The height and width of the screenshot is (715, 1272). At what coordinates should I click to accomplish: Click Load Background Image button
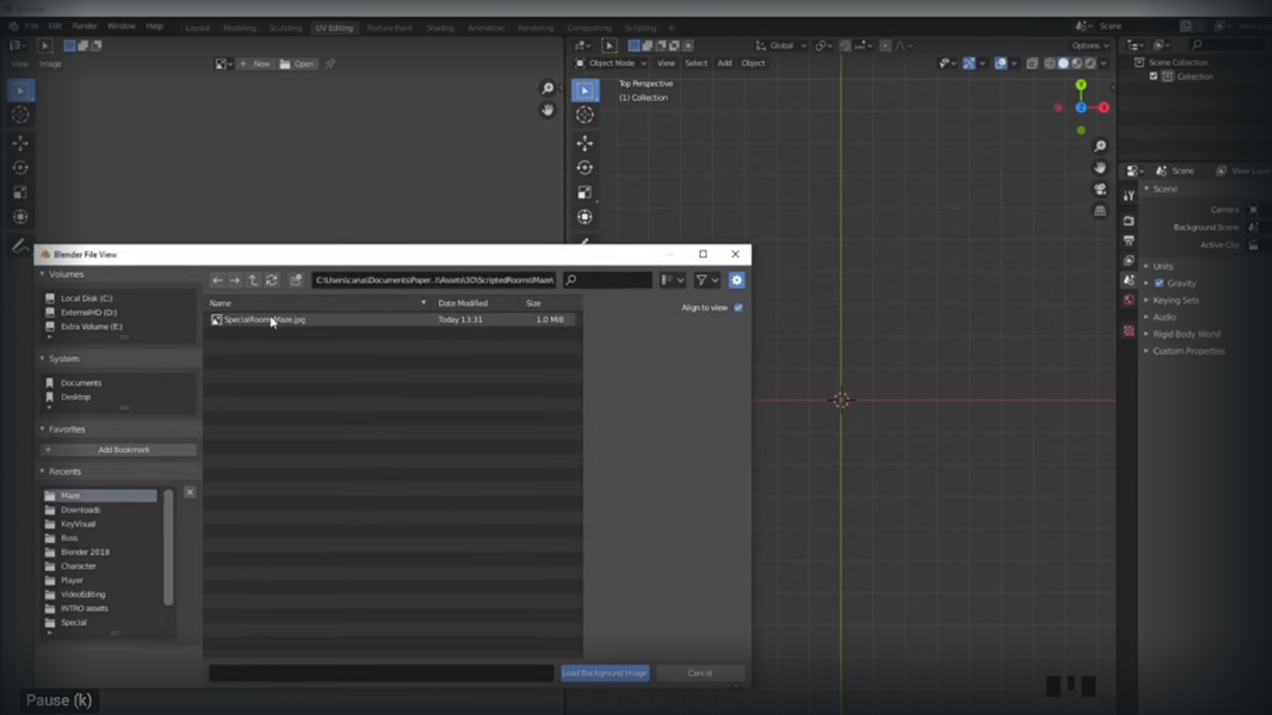point(604,673)
